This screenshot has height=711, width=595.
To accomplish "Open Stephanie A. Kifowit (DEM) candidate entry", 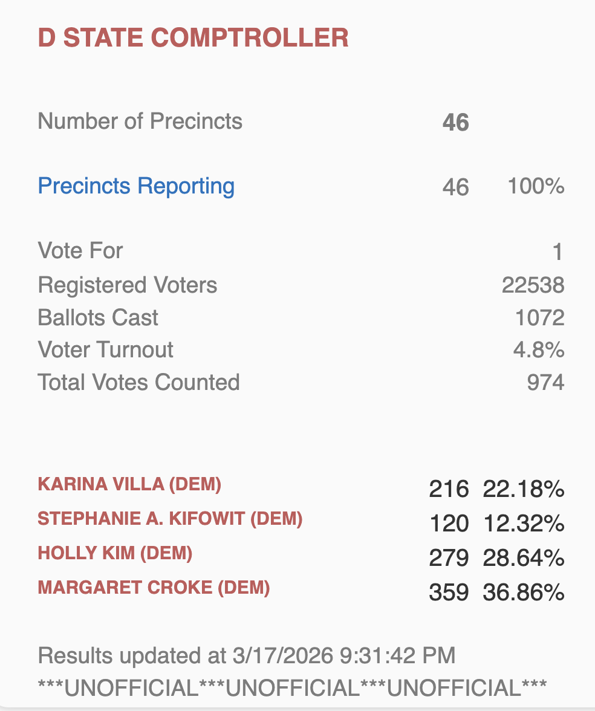I will point(170,519).
